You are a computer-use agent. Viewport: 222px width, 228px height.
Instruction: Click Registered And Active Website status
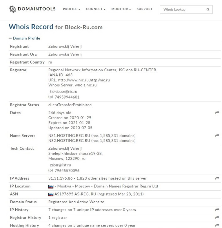pyautogui.click(x=76, y=202)
